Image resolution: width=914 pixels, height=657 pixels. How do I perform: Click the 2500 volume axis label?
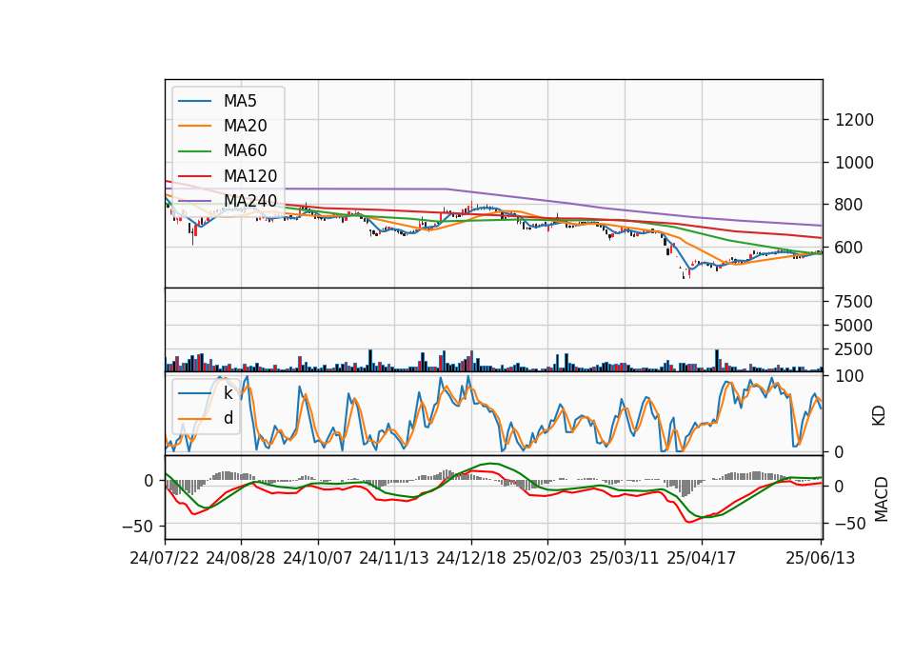(853, 349)
